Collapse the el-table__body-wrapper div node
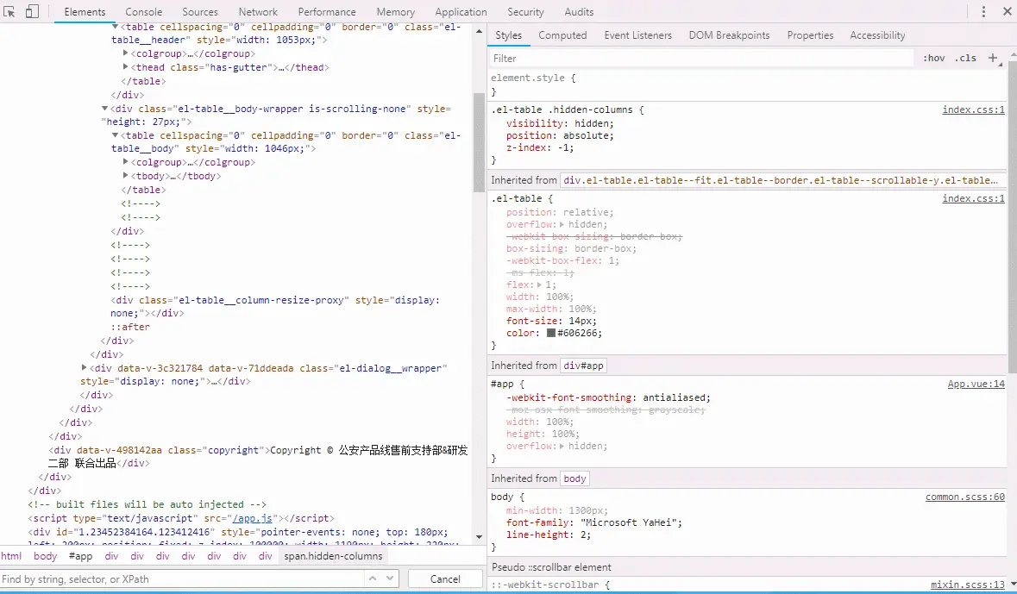This screenshot has height=594, width=1017. tap(104, 109)
